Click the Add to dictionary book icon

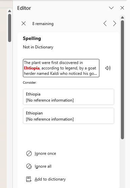point(29,179)
